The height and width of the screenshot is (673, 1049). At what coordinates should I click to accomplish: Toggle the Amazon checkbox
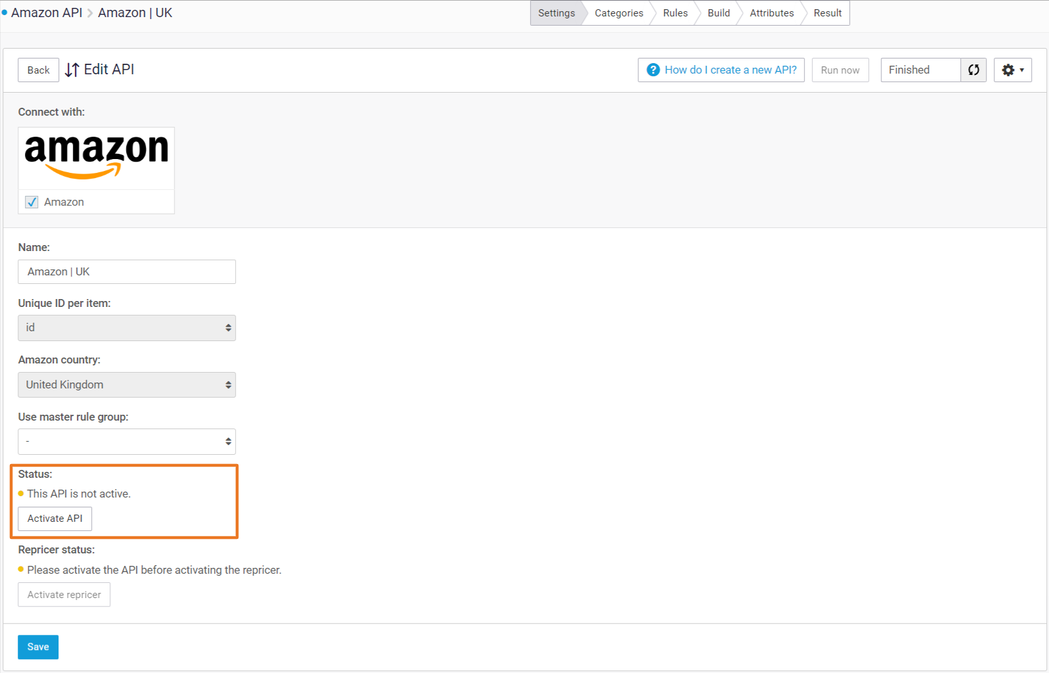tap(32, 202)
